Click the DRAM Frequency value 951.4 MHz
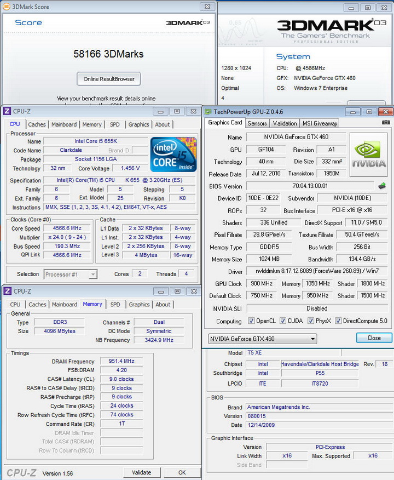394x480 pixels. [x=121, y=361]
